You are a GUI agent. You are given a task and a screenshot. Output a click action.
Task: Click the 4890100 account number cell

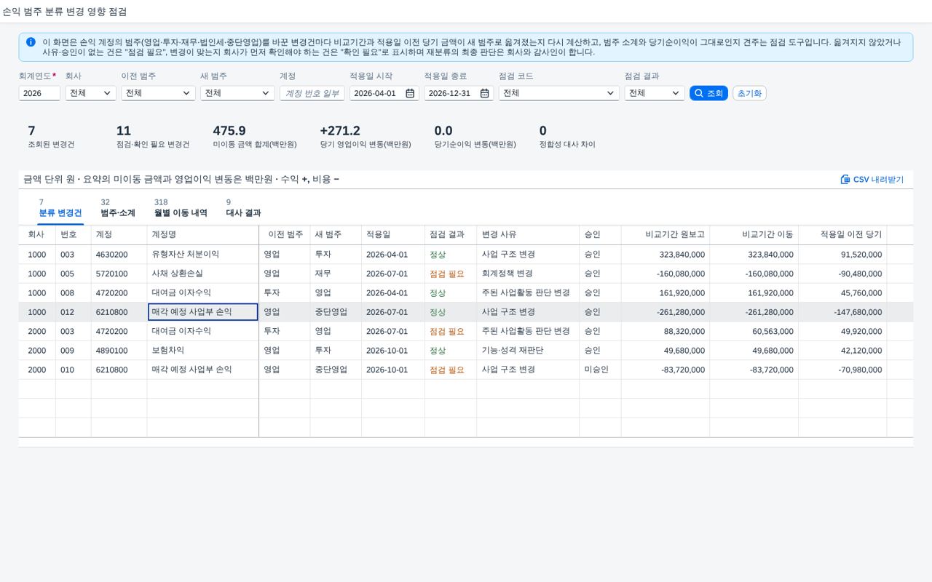click(x=119, y=351)
